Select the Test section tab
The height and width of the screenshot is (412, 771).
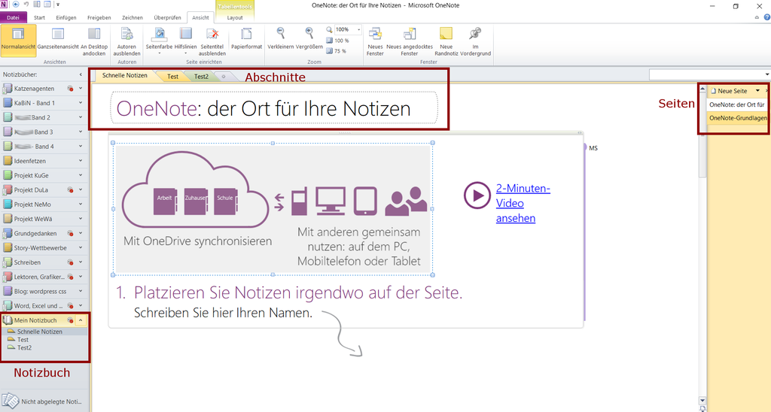[x=172, y=77]
